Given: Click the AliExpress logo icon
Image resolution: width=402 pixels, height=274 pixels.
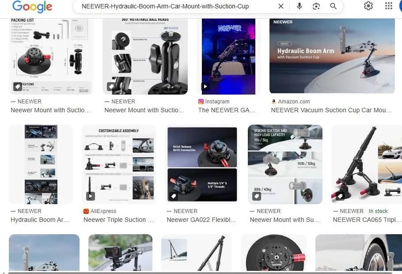Looking at the screenshot, I should point(86,211).
